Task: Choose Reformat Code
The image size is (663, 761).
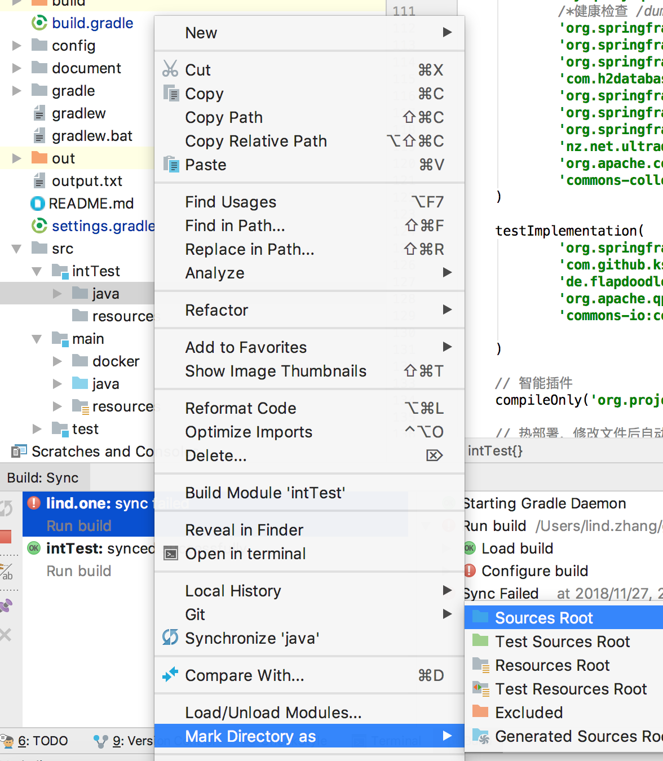Action: click(310, 408)
